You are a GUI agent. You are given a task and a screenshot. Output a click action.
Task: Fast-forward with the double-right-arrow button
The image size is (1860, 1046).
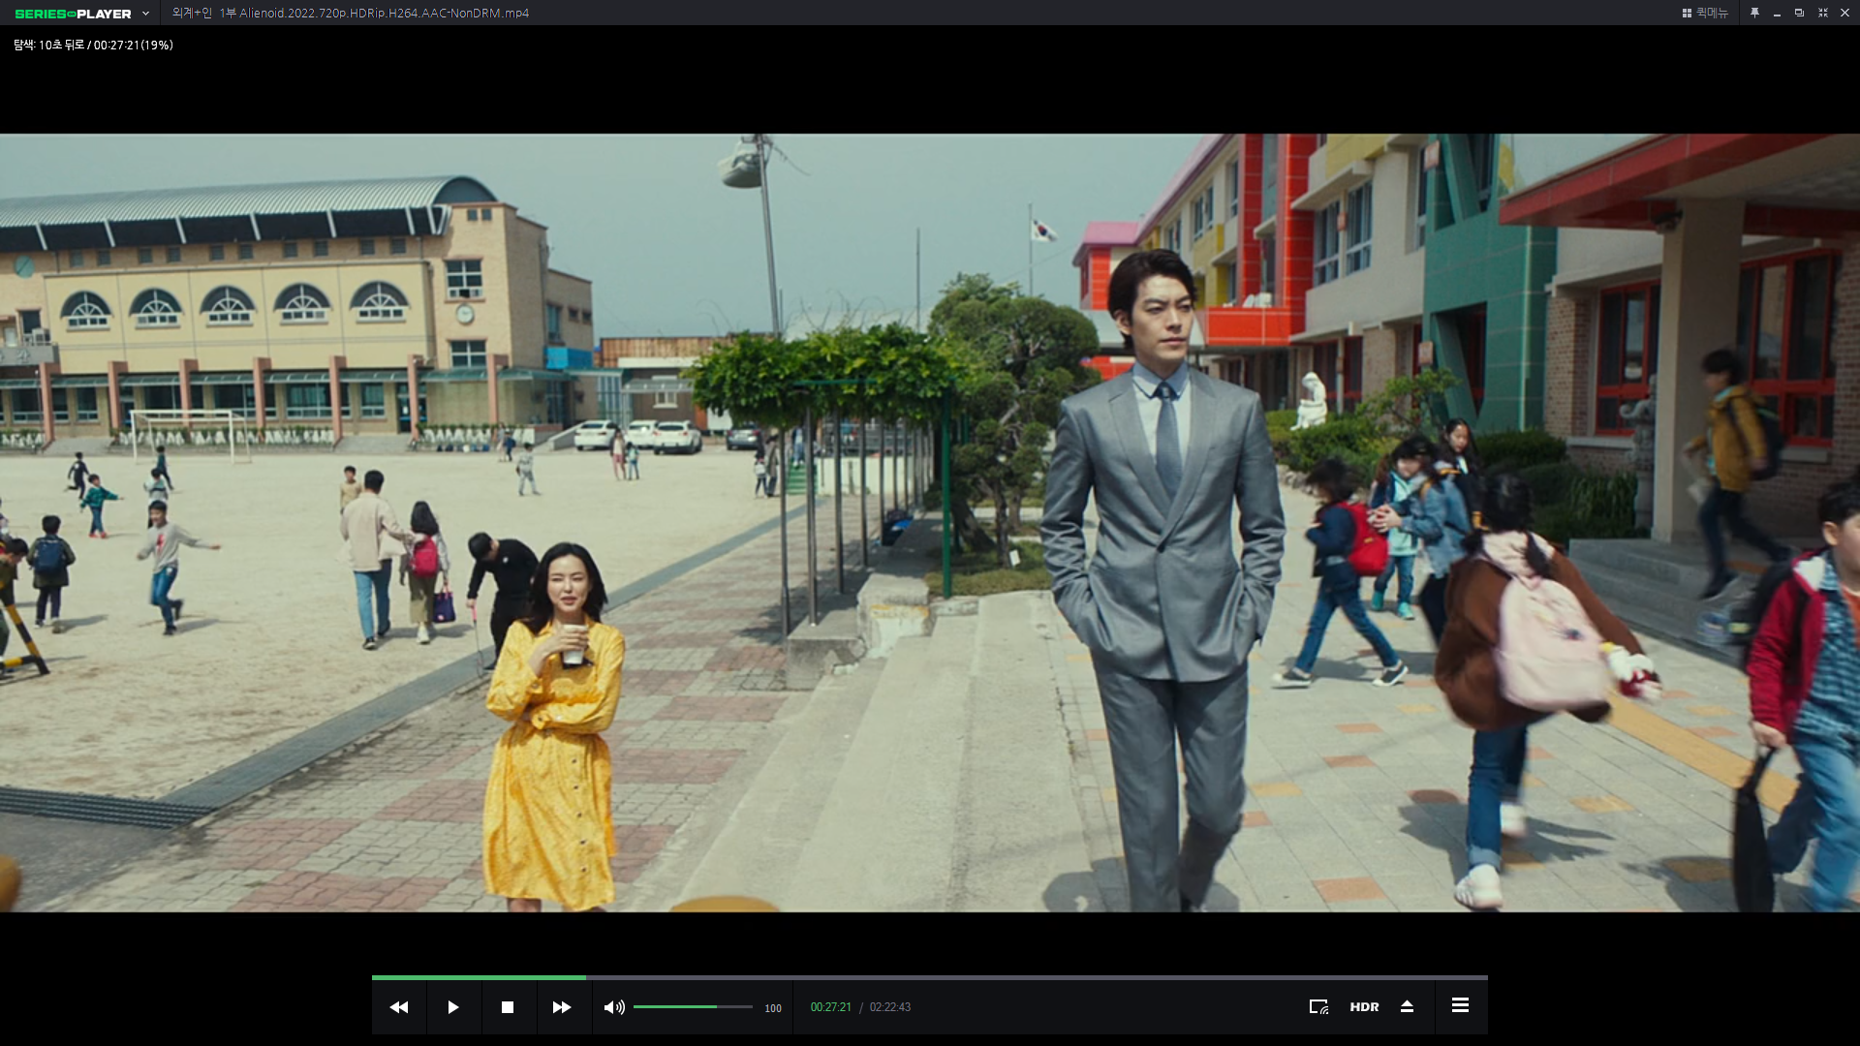click(x=562, y=1007)
